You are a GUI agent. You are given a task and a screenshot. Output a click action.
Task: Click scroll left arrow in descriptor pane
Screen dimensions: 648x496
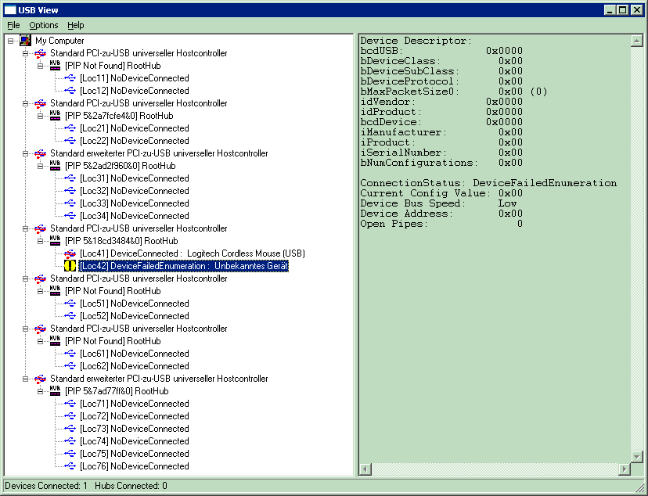point(365,469)
